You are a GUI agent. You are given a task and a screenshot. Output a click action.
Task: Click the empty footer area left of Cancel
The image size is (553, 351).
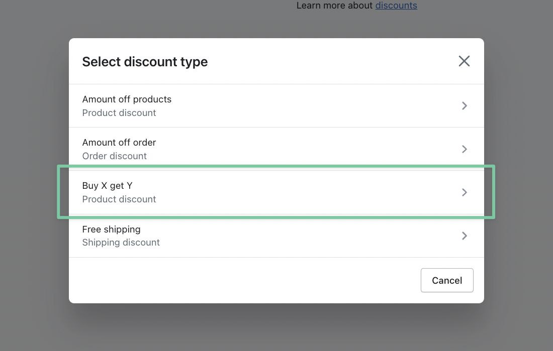point(241,280)
